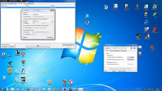Open the Изображение tab in Bandicam
Viewport: 162px width, 91px height.
tap(117, 51)
